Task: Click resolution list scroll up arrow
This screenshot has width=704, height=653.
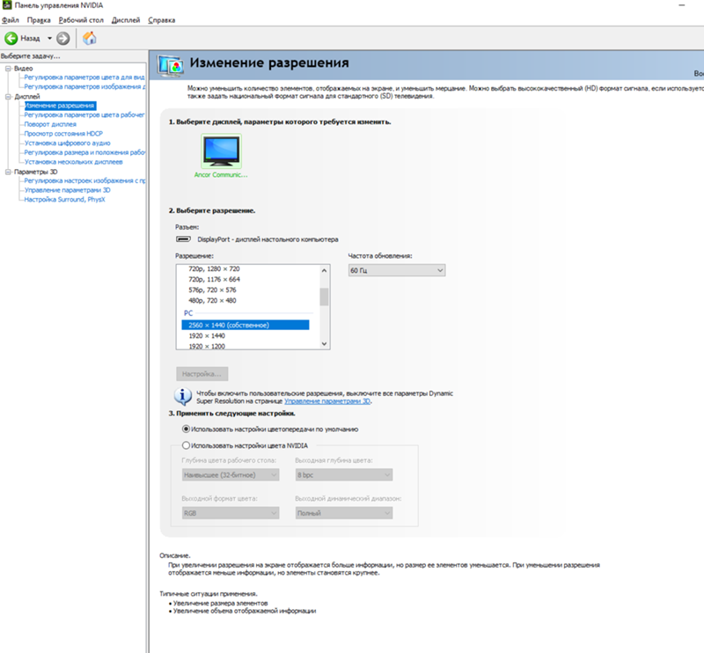Action: pos(324,271)
